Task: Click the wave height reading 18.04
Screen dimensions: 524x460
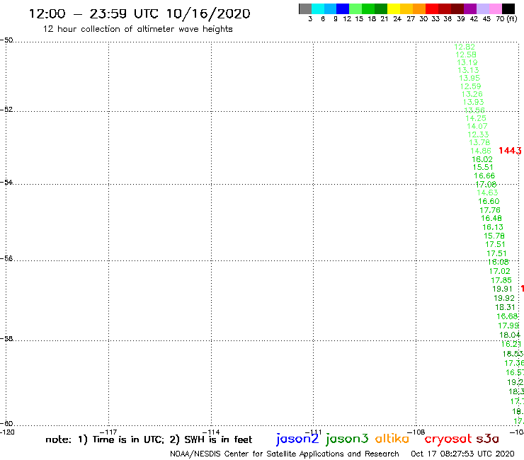Action: pos(510,335)
